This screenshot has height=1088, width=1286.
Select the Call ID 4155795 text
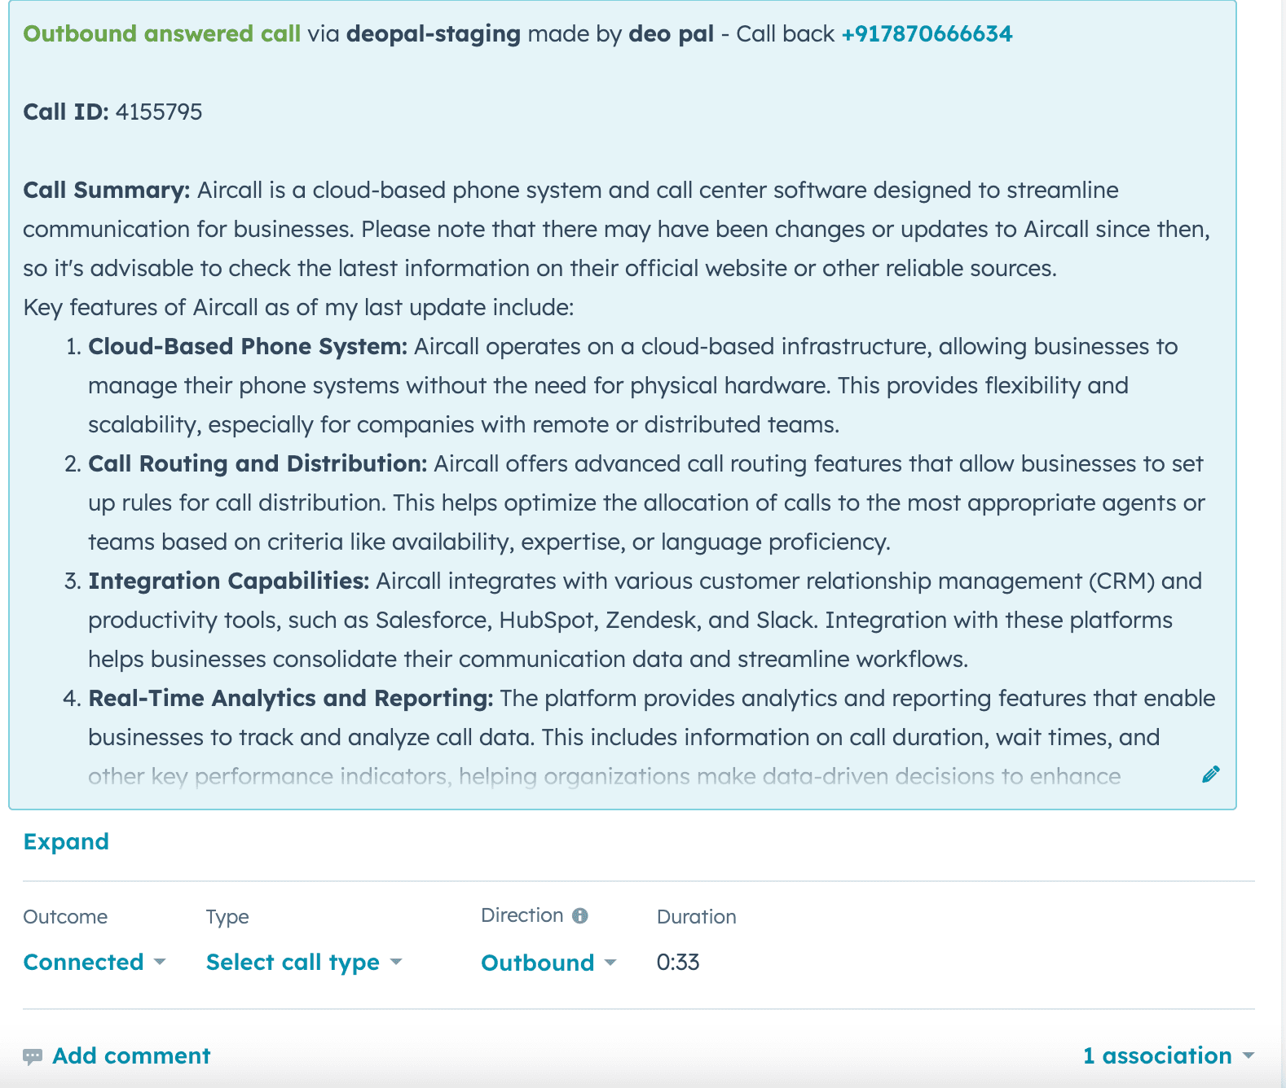click(x=161, y=110)
